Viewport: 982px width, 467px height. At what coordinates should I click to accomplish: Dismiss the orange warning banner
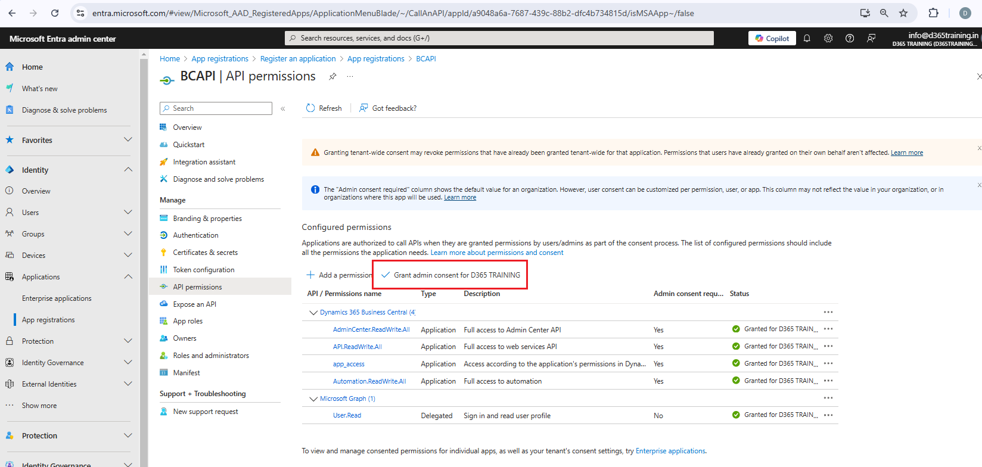[979, 148]
